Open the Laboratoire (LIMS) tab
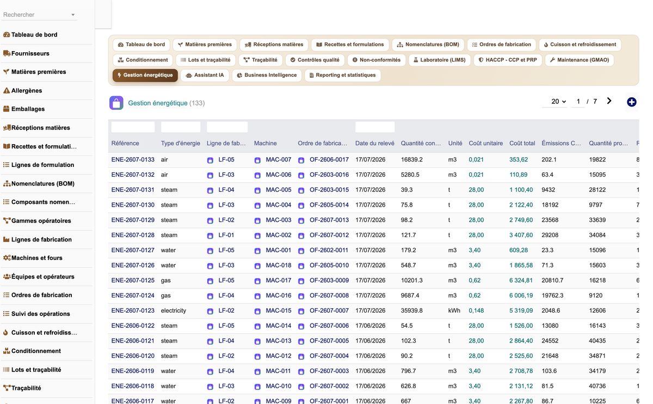 439,60
